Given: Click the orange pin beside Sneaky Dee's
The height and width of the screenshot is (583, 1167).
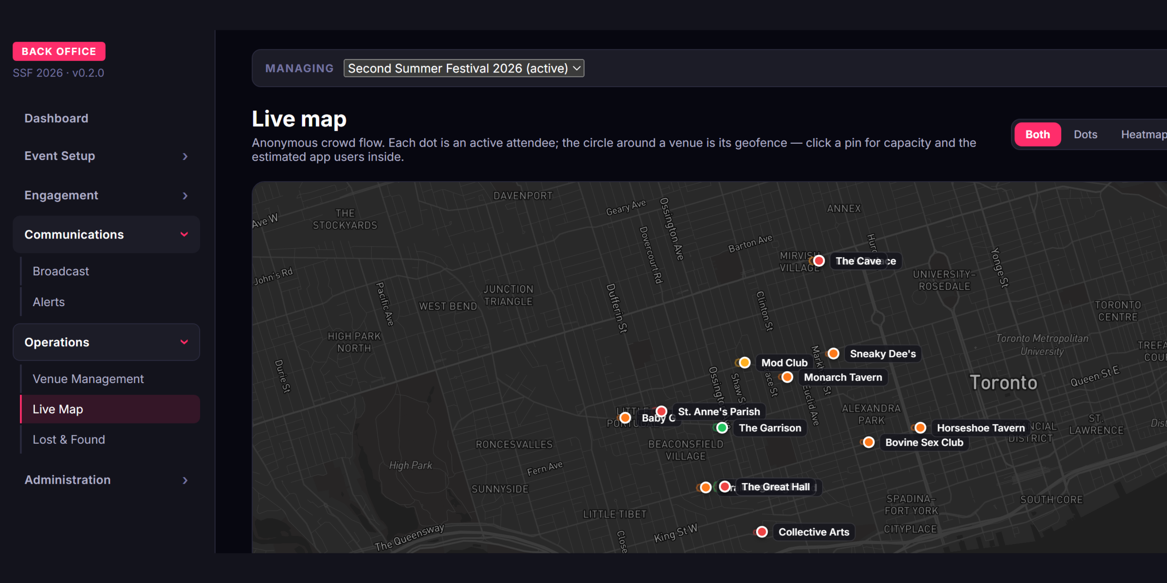Looking at the screenshot, I should click(x=833, y=353).
